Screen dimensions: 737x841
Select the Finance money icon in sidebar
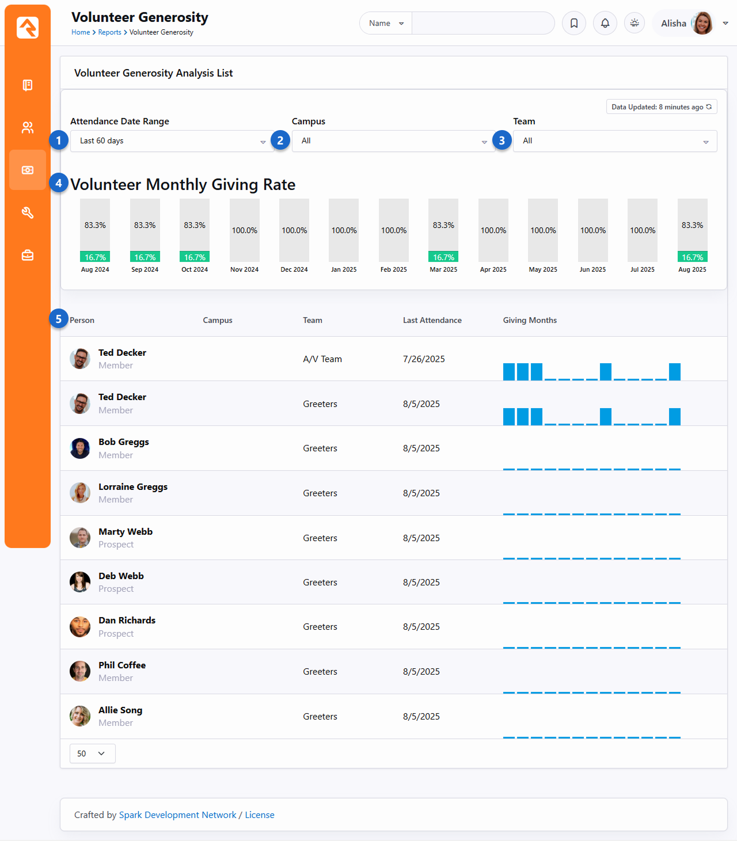click(x=28, y=170)
